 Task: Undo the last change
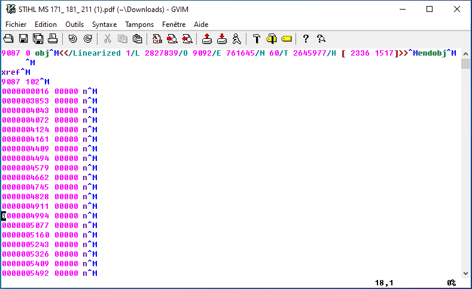(72, 39)
